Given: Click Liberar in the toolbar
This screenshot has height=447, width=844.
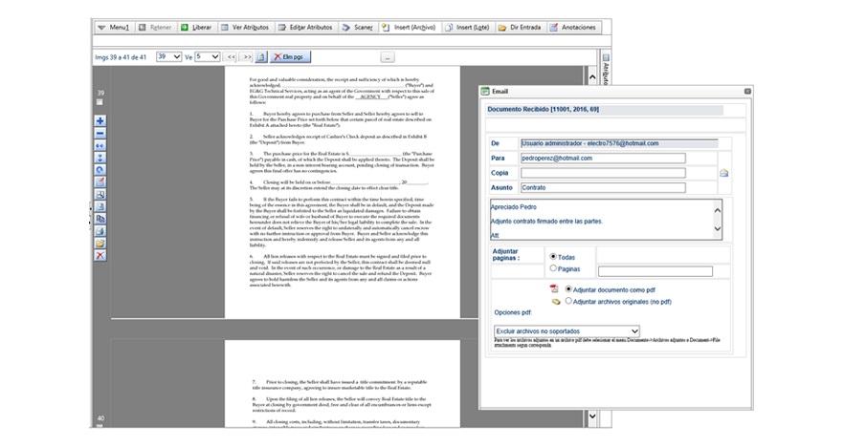Looking at the screenshot, I should coord(196,28).
